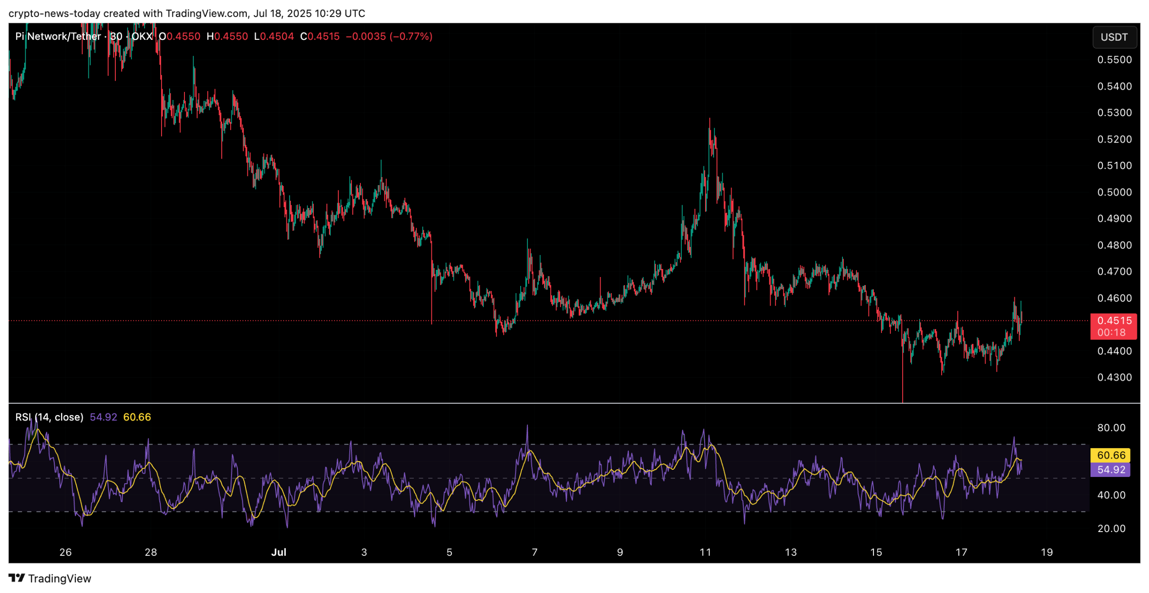
Task: Click the 0.5500 price scale label
Action: (x=1114, y=60)
